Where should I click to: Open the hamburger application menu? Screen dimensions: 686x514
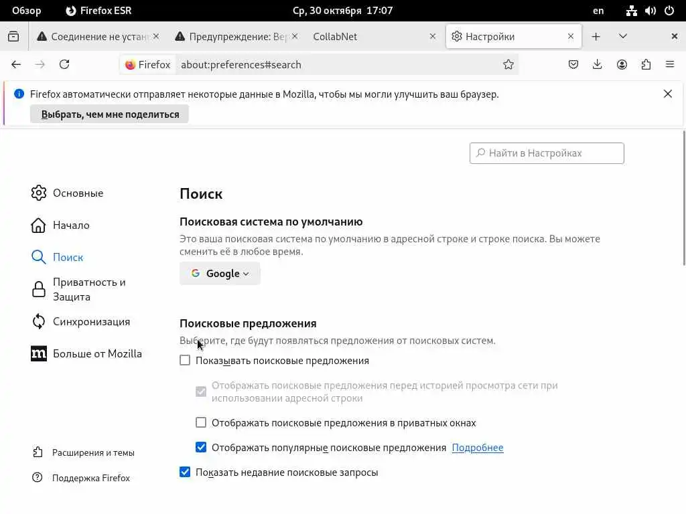(x=670, y=65)
